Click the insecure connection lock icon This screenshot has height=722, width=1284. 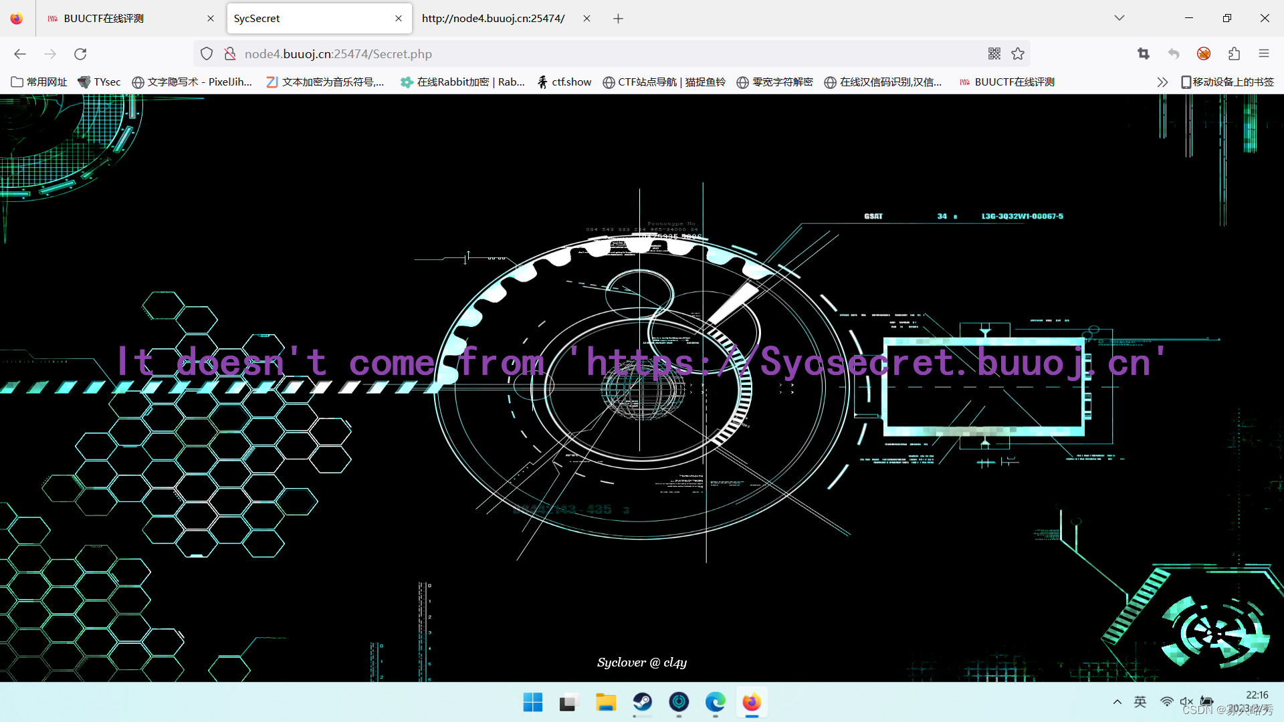pos(229,54)
